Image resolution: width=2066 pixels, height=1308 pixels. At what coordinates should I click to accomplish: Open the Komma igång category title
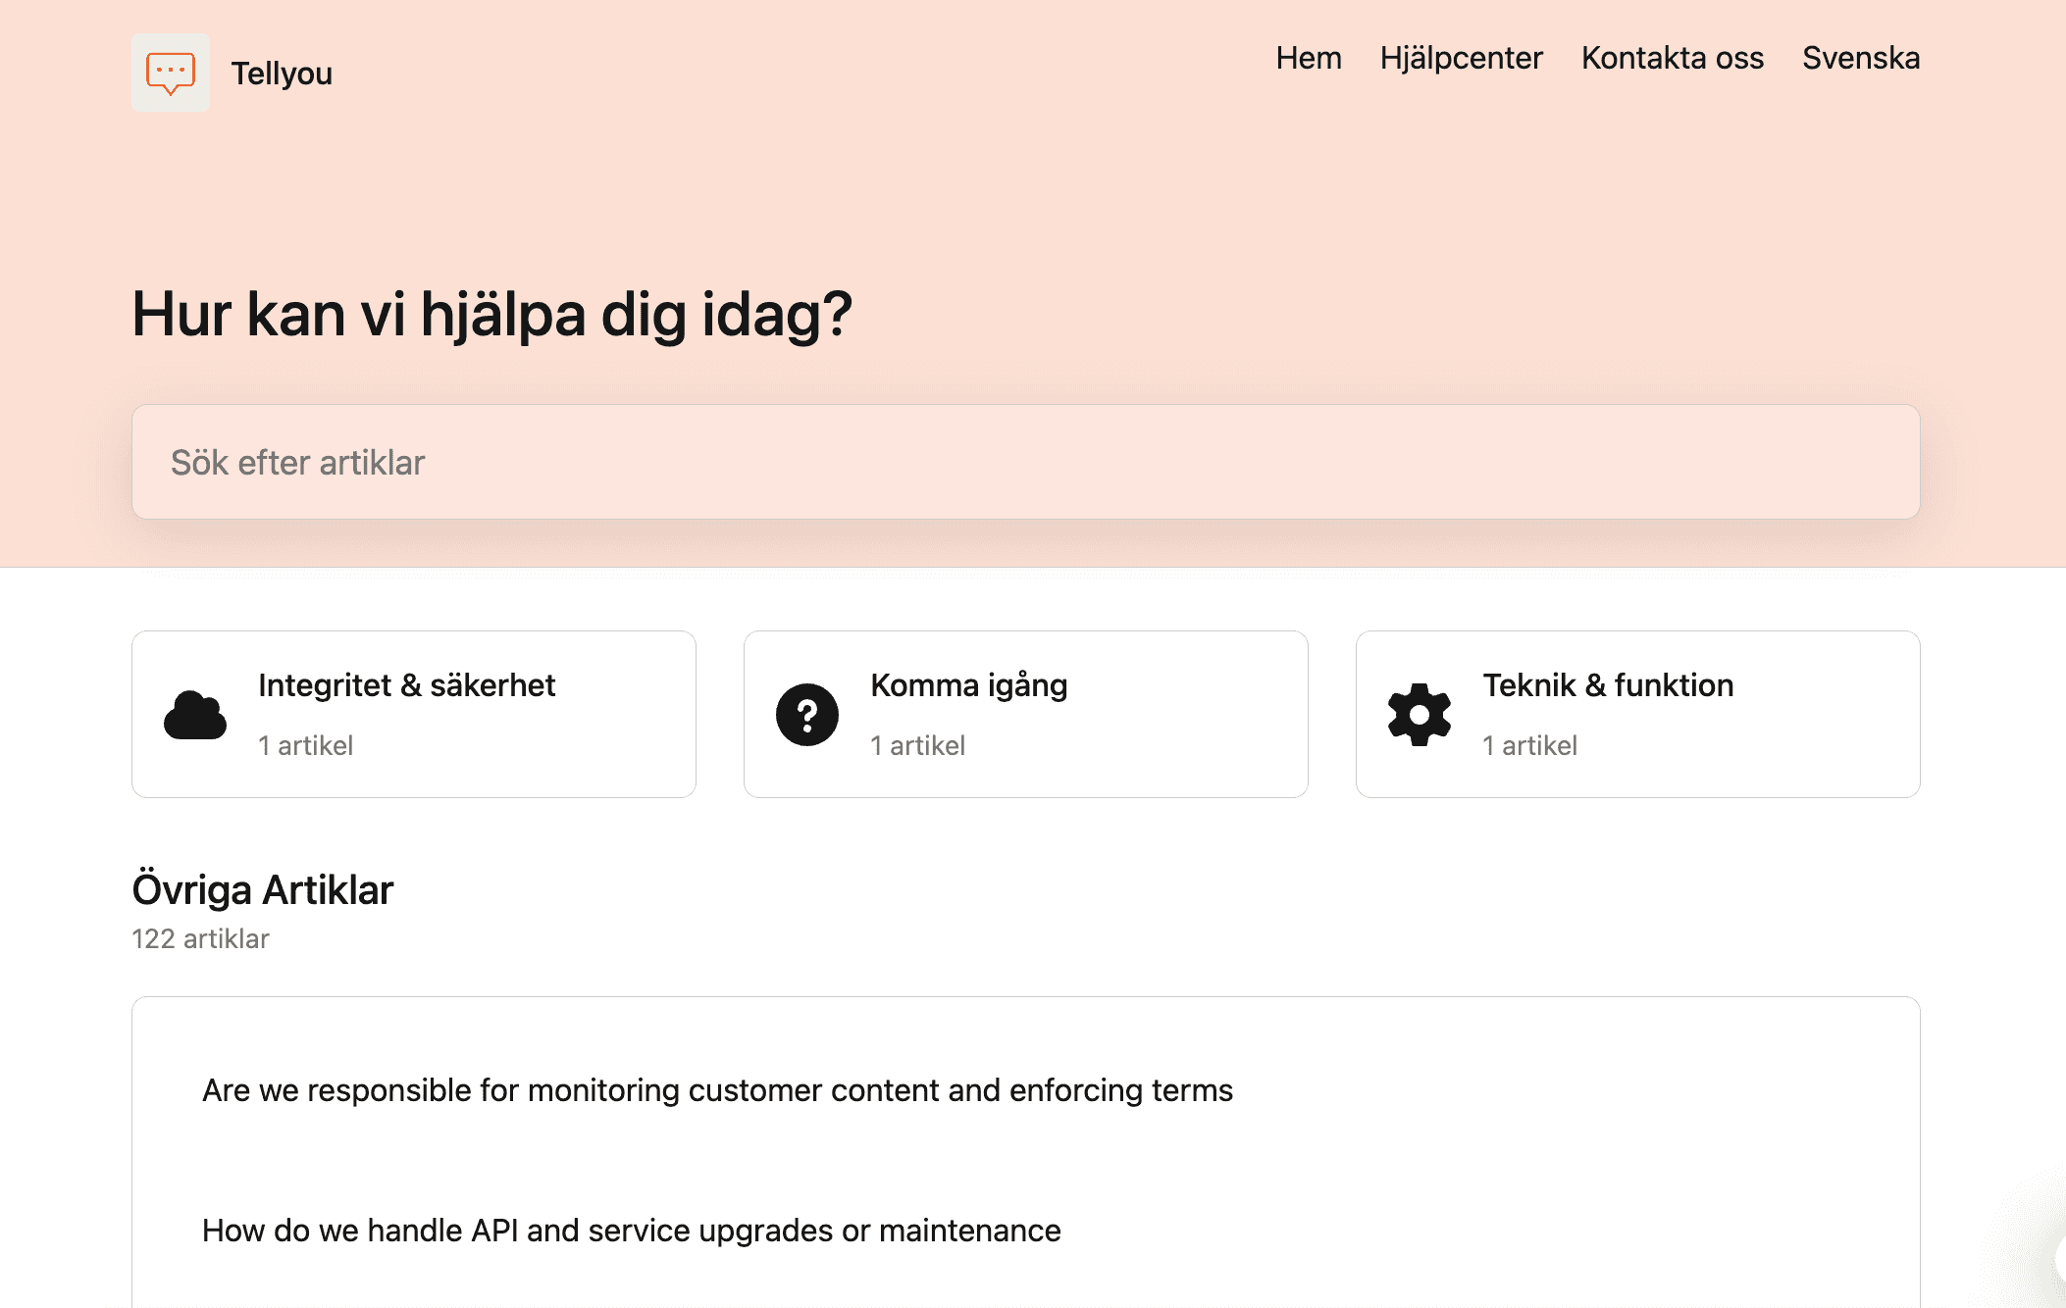[x=968, y=684]
